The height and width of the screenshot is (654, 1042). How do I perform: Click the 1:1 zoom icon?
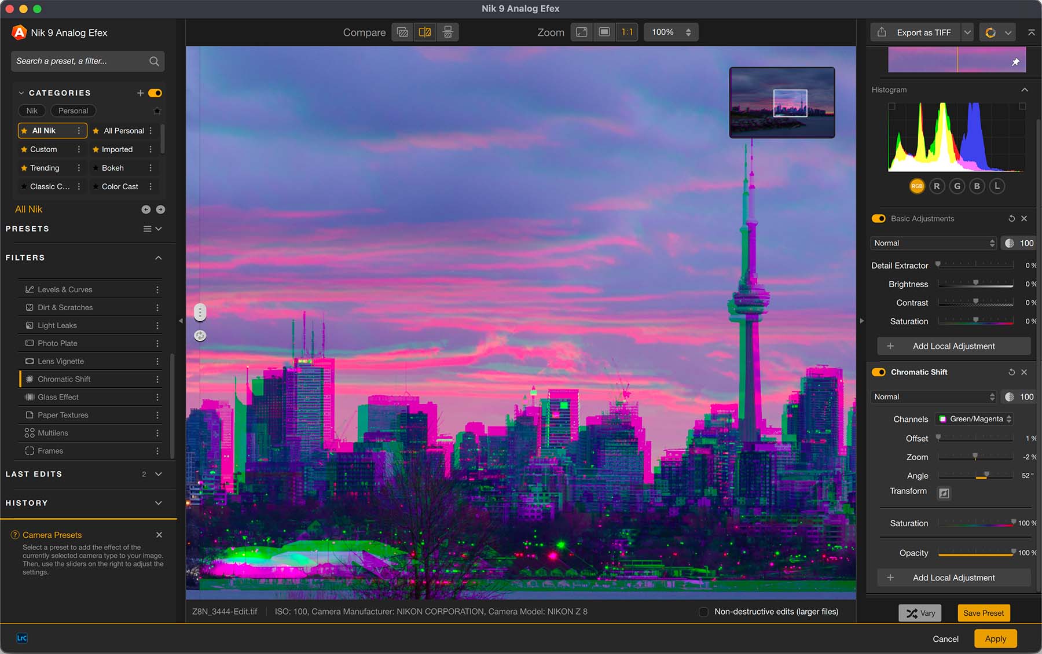[x=627, y=32]
